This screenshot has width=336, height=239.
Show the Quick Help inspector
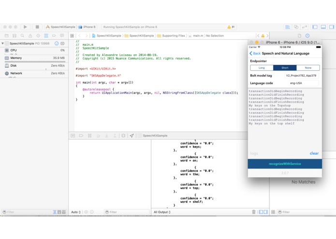click(307, 36)
